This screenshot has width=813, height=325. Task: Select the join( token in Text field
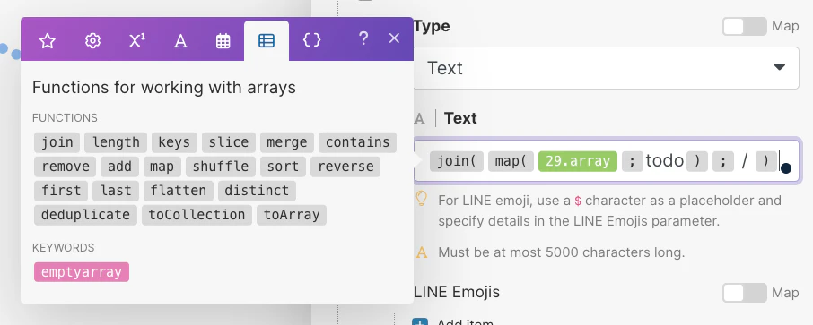click(457, 161)
